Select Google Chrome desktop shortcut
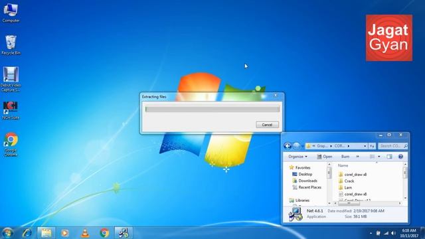Image resolution: width=425 pixels, height=239 pixels. [11, 145]
